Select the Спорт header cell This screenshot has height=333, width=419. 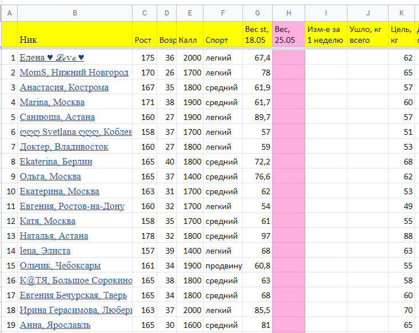click(223, 34)
